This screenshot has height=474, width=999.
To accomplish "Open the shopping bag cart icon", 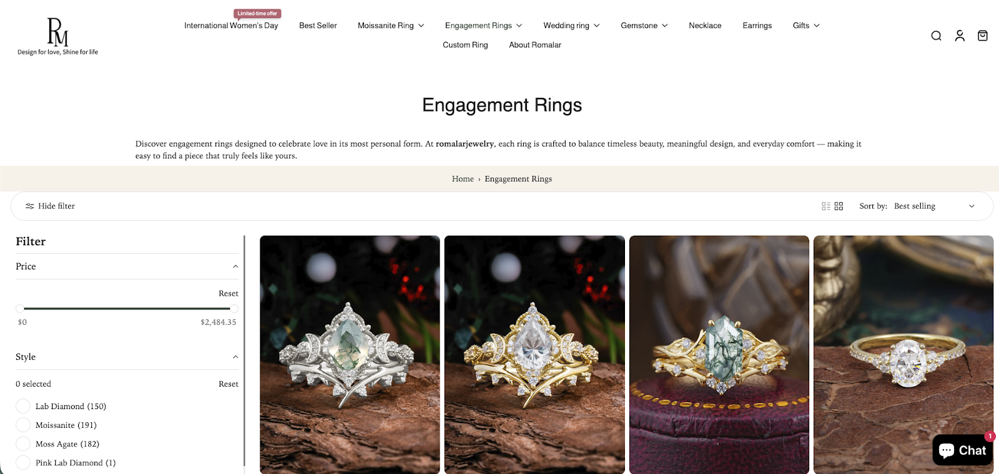I will click(983, 36).
